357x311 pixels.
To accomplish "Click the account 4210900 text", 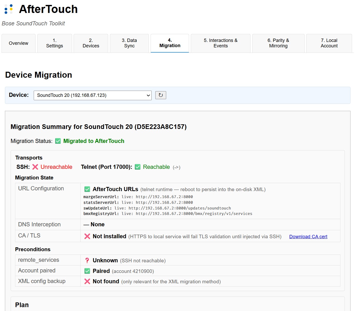I will [x=133, y=271].
